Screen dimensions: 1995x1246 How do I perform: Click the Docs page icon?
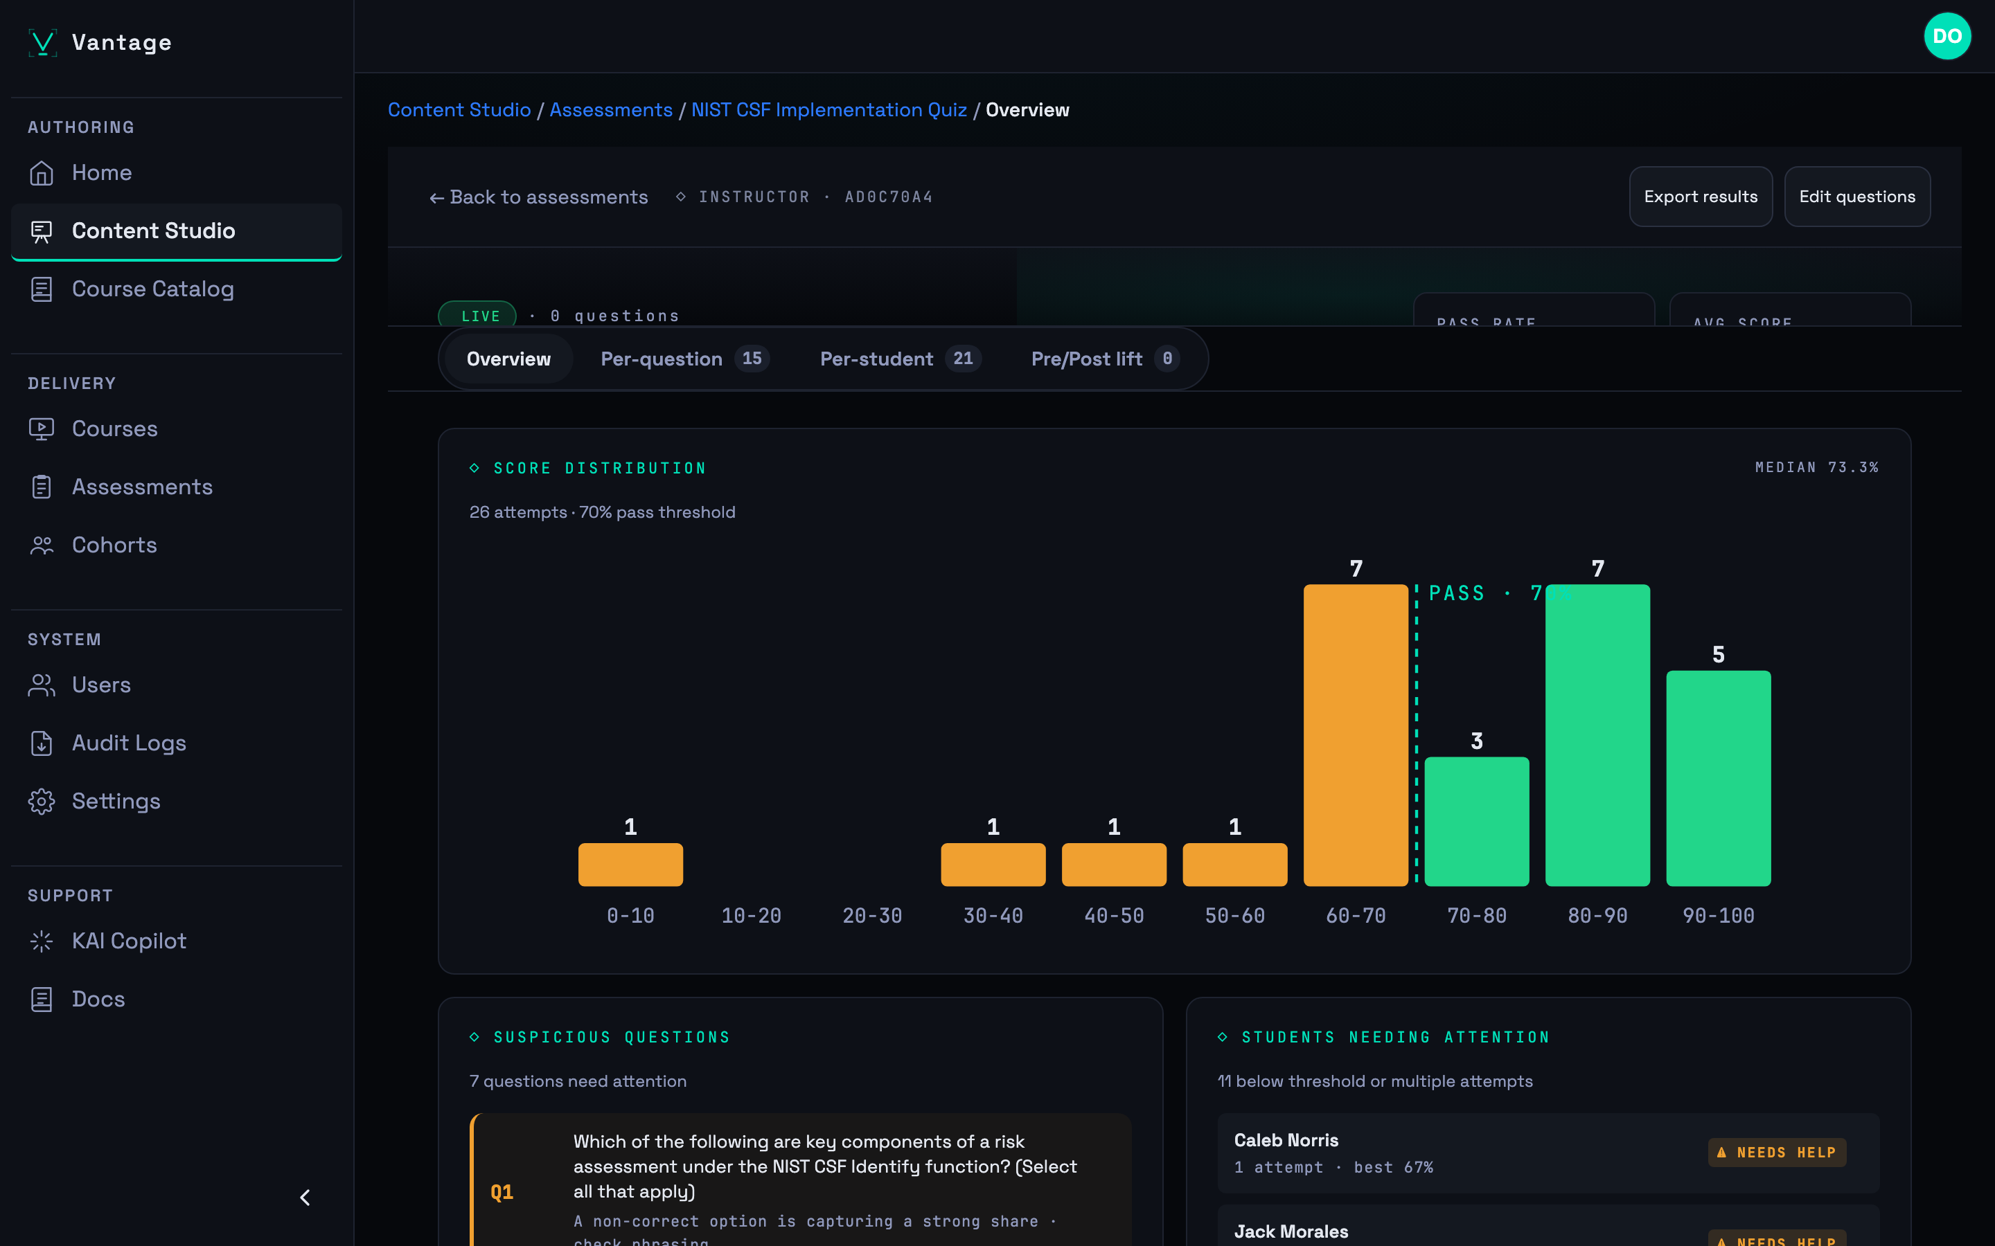click(x=42, y=1000)
